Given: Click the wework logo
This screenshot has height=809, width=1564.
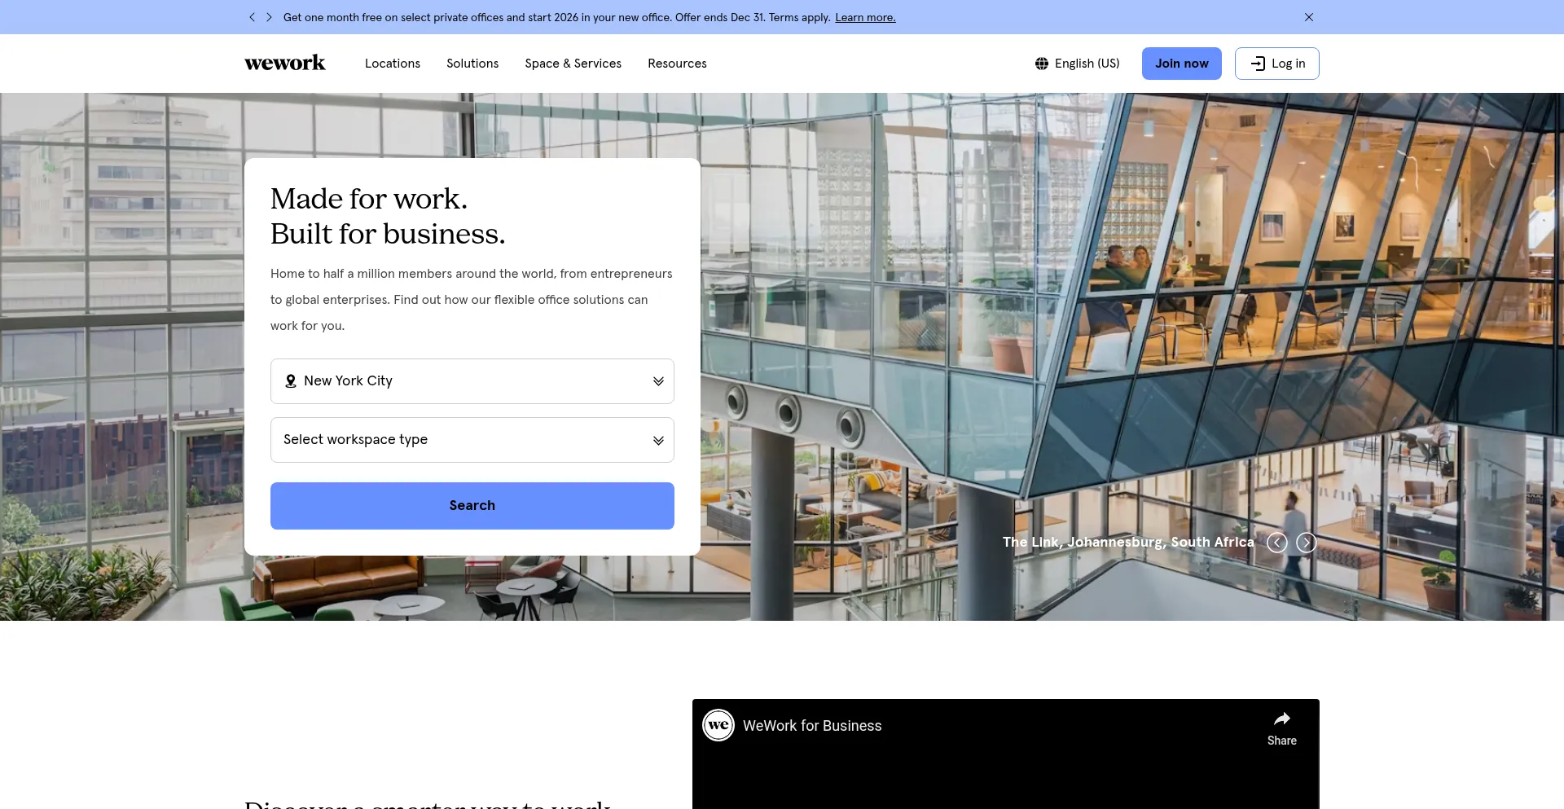Looking at the screenshot, I should click(x=284, y=63).
